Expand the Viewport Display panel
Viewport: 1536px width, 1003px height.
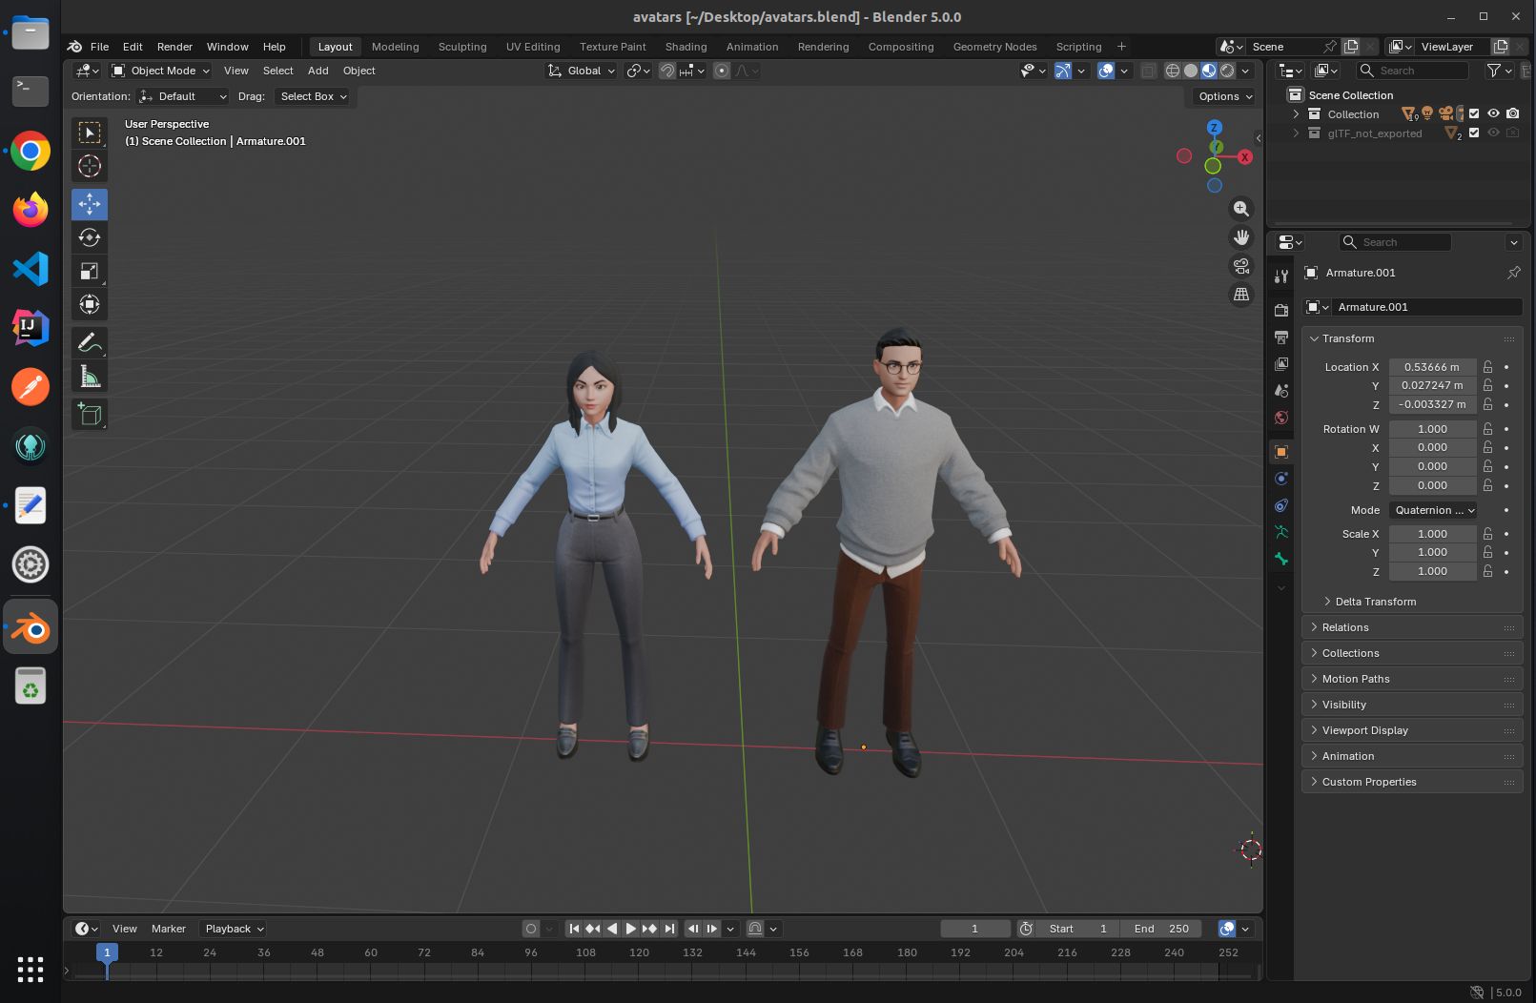(1364, 730)
